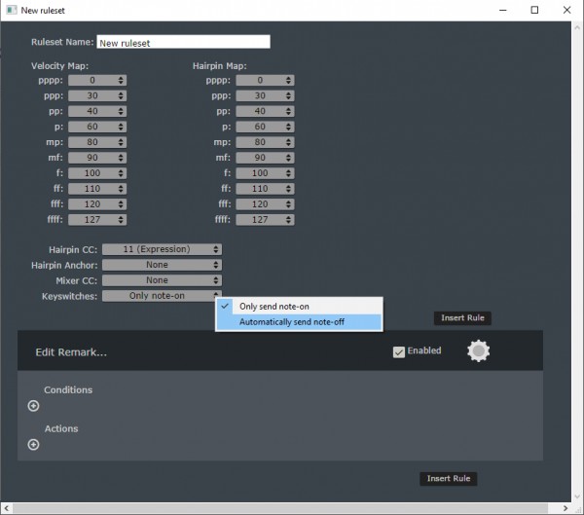Click the app icon in title bar

[x=10, y=10]
